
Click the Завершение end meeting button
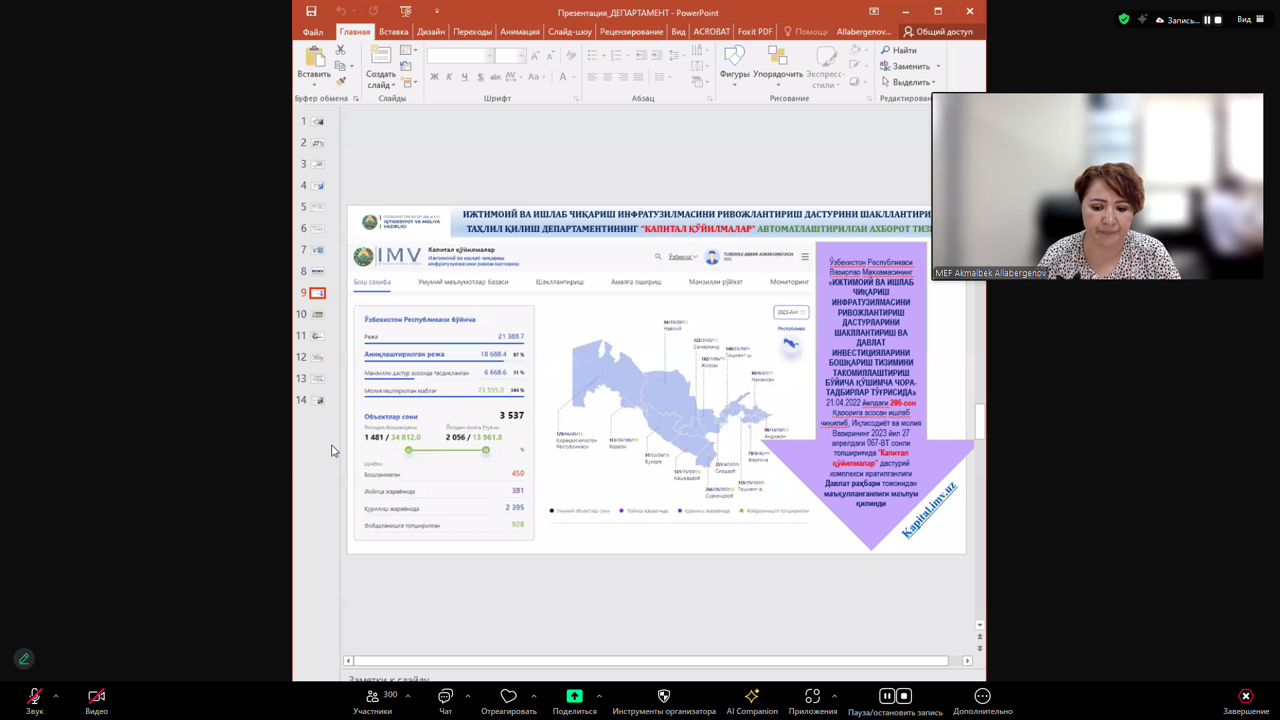pyautogui.click(x=1246, y=701)
